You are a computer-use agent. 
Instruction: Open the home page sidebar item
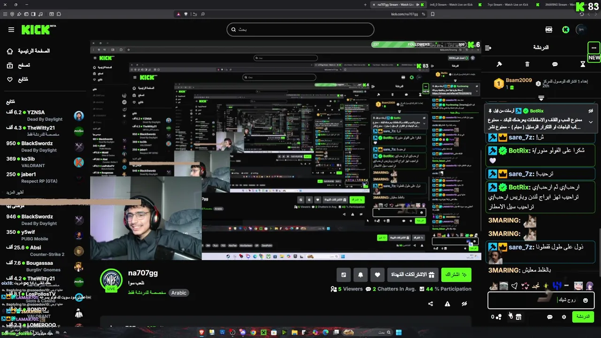pos(29,51)
